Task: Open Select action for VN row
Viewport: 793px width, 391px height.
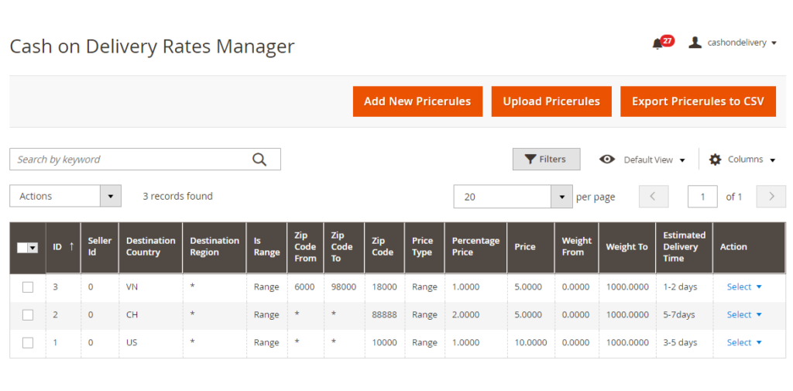Action: 743,287
